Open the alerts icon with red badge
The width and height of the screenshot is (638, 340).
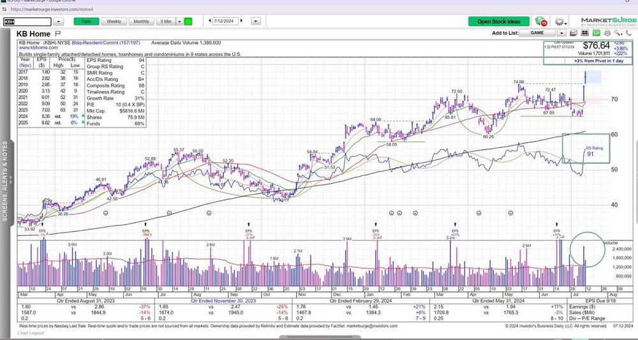coord(540,21)
